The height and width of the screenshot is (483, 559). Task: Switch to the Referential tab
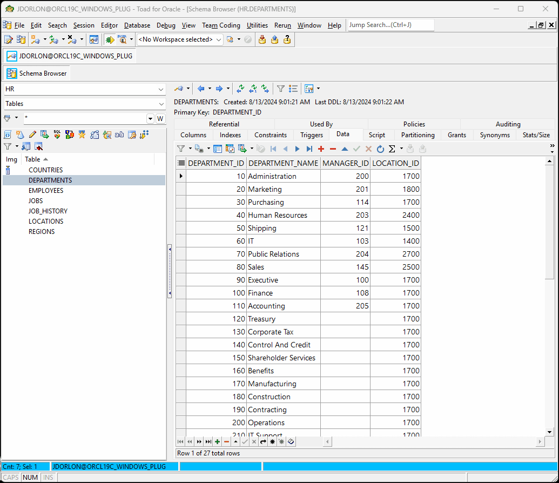pyautogui.click(x=224, y=124)
